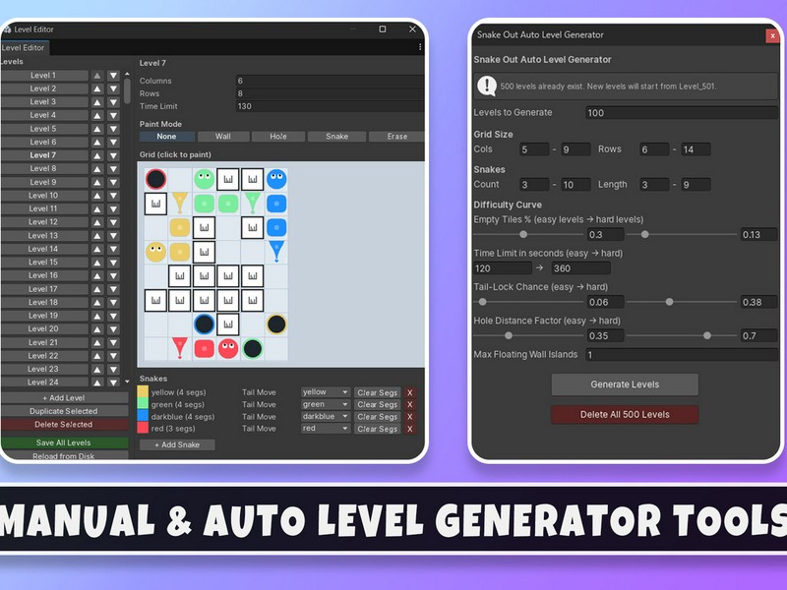Select Wall paint mode

tap(223, 137)
